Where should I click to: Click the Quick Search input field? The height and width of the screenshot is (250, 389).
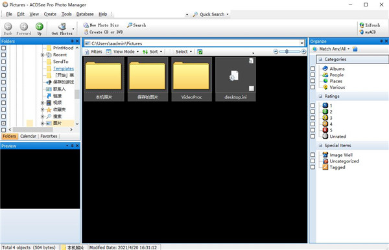150,14
